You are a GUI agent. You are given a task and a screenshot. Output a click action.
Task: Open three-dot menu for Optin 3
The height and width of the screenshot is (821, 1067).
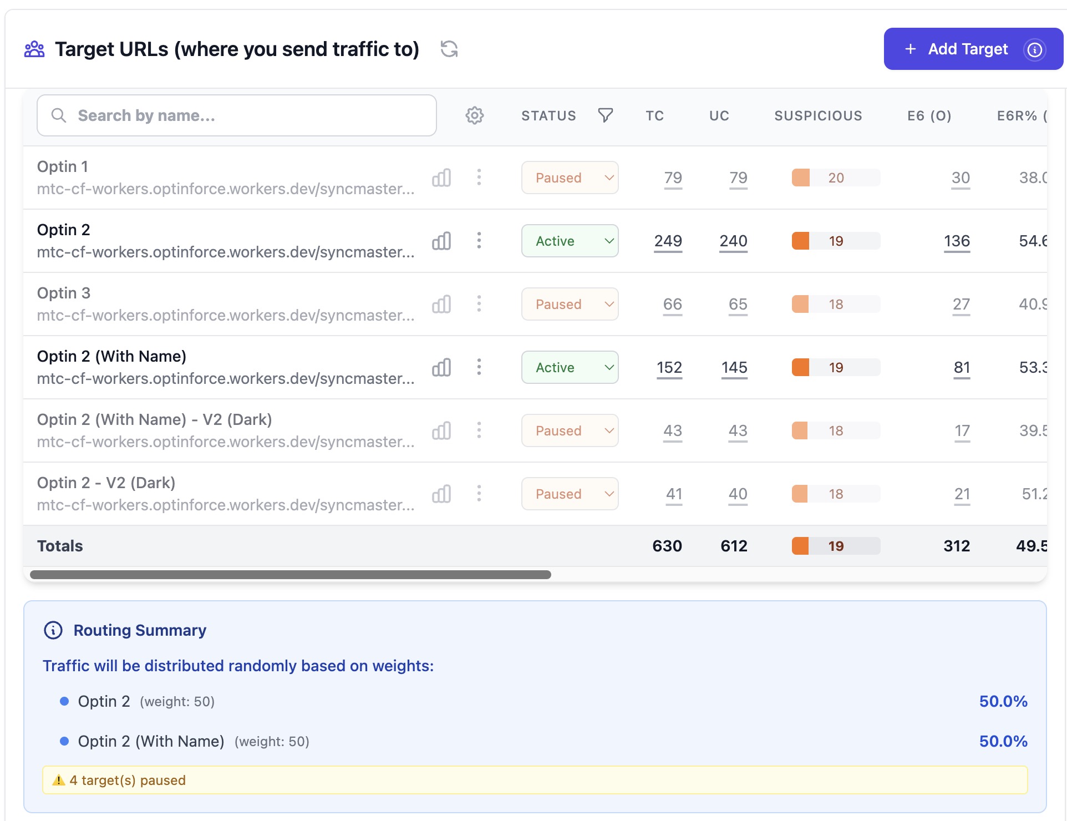click(479, 304)
